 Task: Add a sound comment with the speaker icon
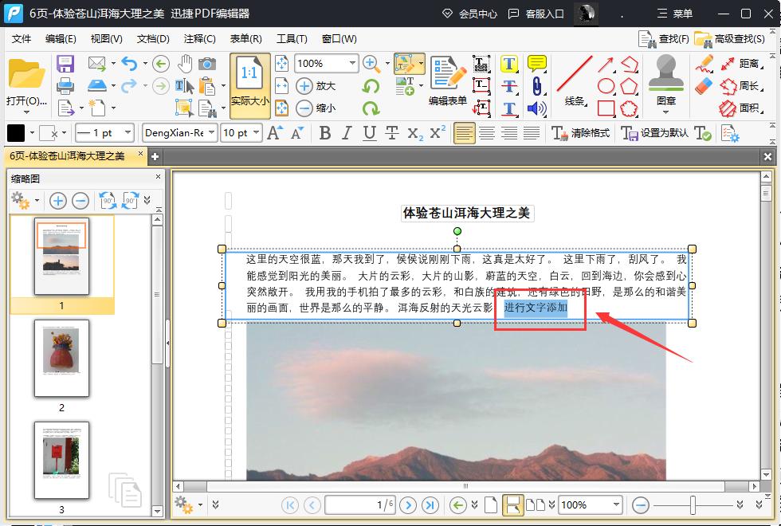[x=536, y=108]
